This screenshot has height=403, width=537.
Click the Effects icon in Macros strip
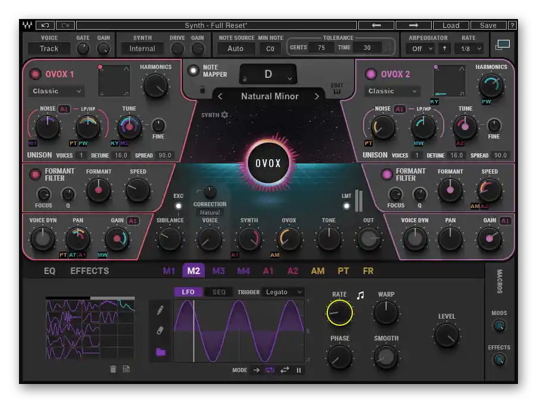pos(499,360)
